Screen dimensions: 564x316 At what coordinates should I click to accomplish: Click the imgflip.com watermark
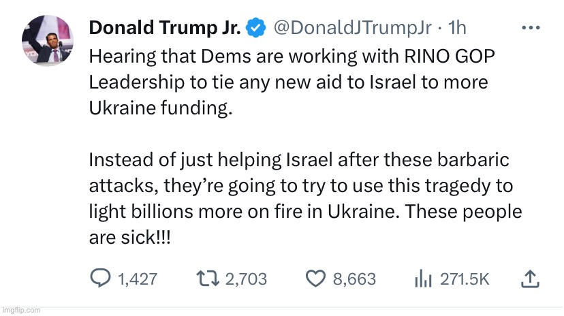click(22, 311)
